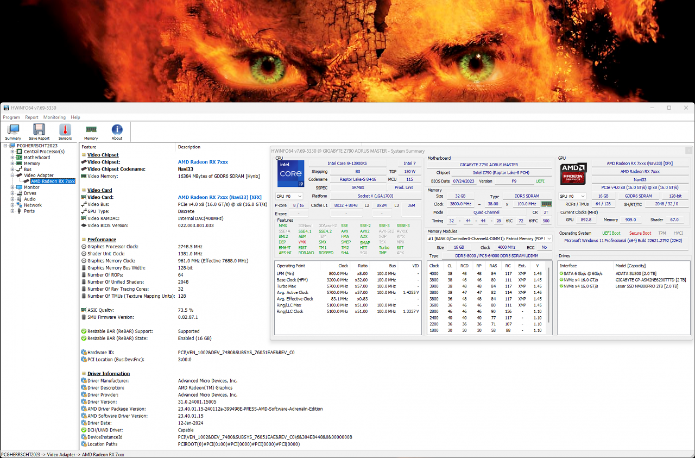Click the Drives tree icon
Viewport: 695px width, 458px height.
pyautogui.click(x=20, y=193)
